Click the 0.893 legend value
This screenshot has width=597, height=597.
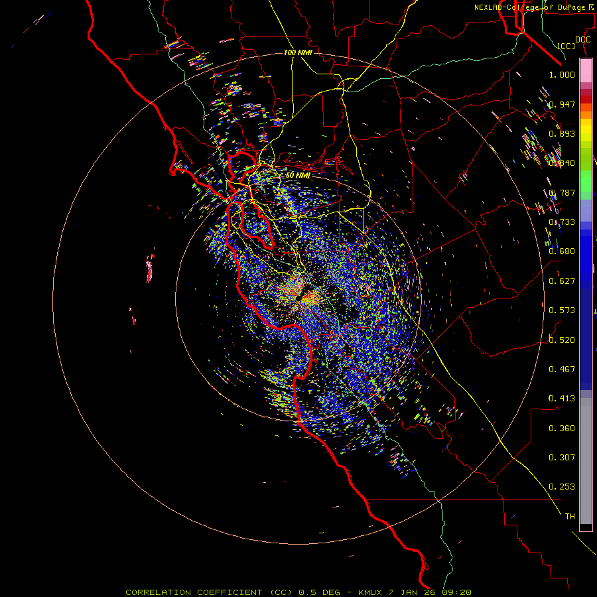pyautogui.click(x=562, y=133)
